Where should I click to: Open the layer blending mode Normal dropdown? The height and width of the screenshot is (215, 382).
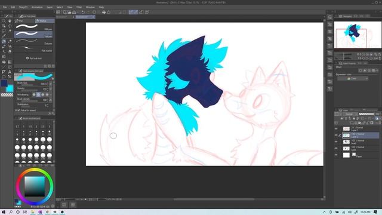coord(350,114)
